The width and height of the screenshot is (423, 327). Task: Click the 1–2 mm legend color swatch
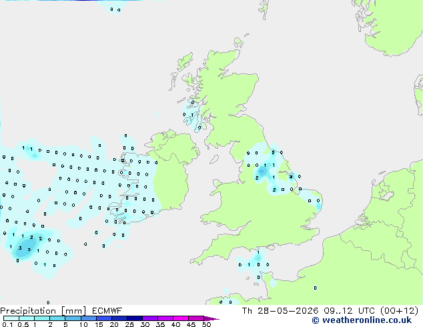(42, 318)
